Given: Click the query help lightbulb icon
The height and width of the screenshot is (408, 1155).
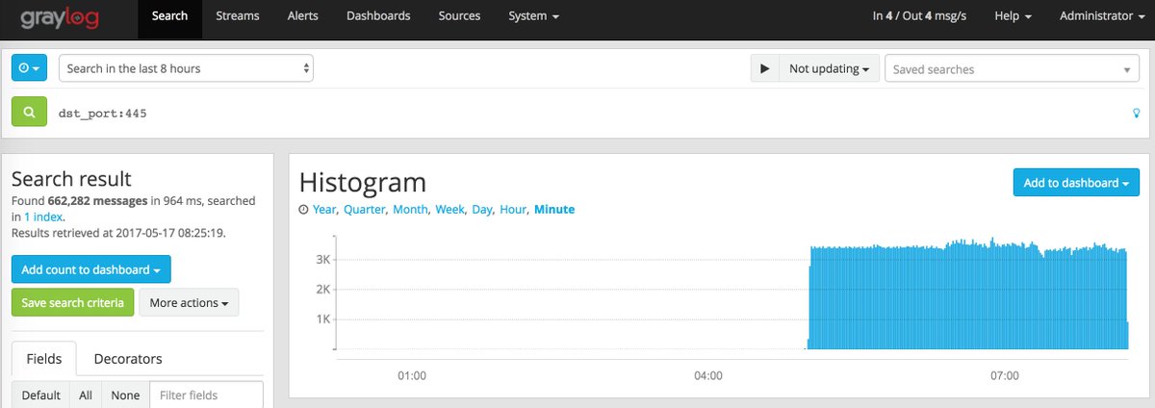Looking at the screenshot, I should [x=1138, y=114].
